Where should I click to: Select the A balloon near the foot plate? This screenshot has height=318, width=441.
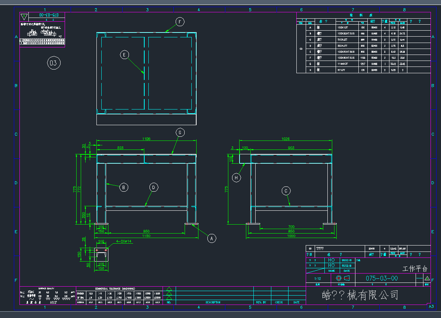(x=212, y=238)
